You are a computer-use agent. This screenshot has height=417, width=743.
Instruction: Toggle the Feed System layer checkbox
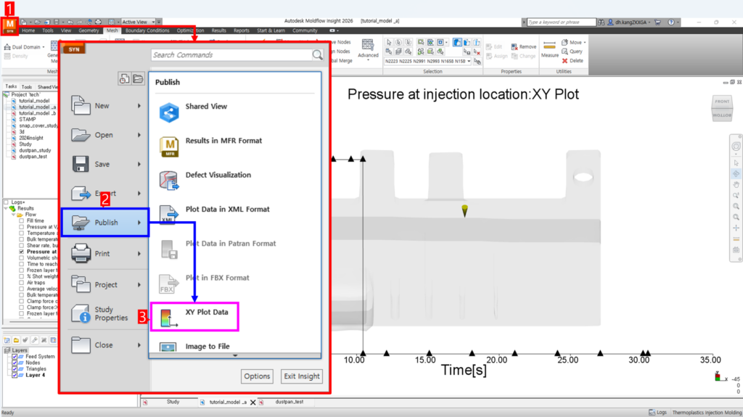point(15,357)
